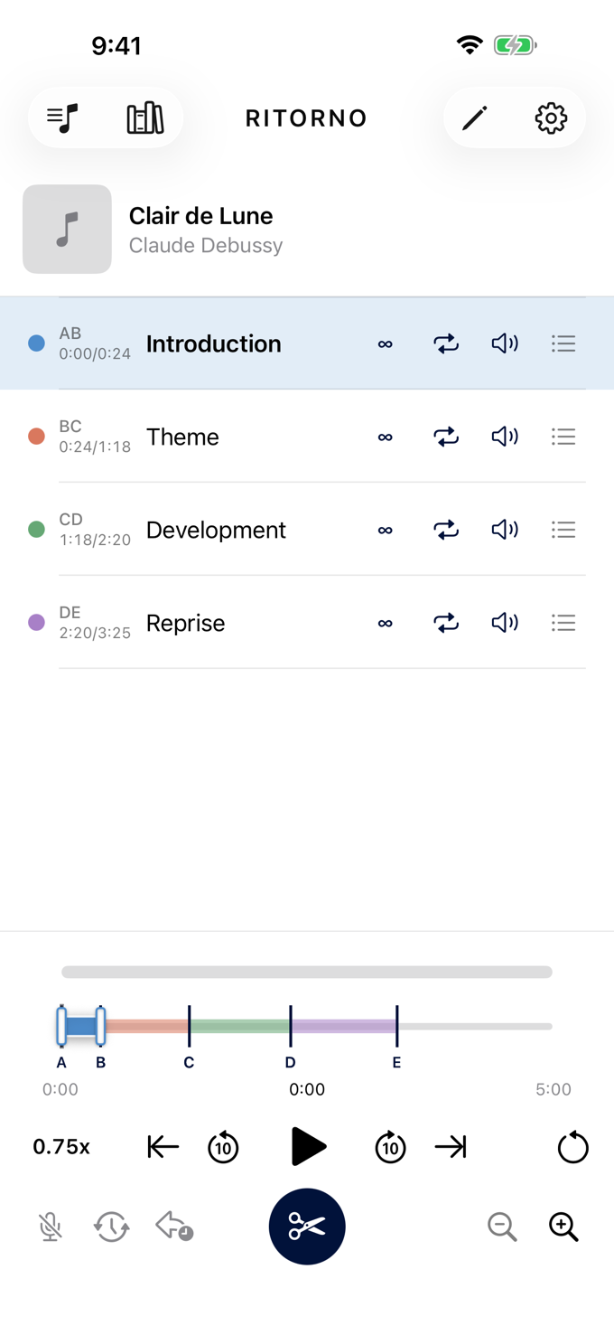This screenshot has width=614, height=1335.
Task: Tap the speaker icon for Theme
Action: pos(505,437)
